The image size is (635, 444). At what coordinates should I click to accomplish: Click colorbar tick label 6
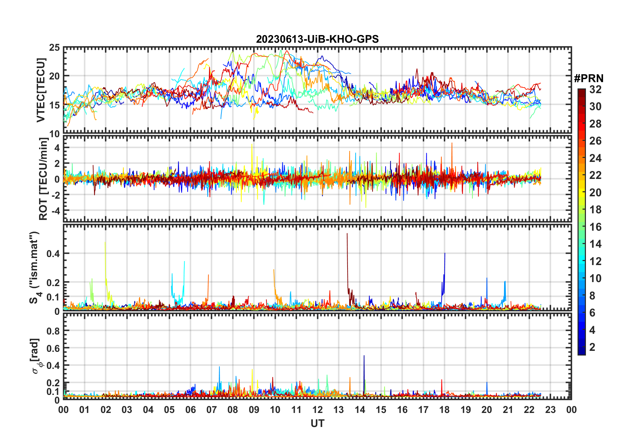click(x=592, y=313)
